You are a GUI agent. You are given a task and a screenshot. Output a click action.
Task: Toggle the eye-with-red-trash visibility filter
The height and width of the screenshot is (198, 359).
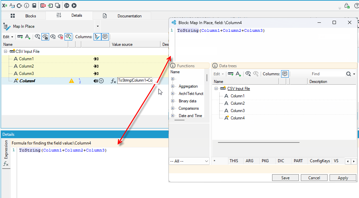tap(61, 37)
